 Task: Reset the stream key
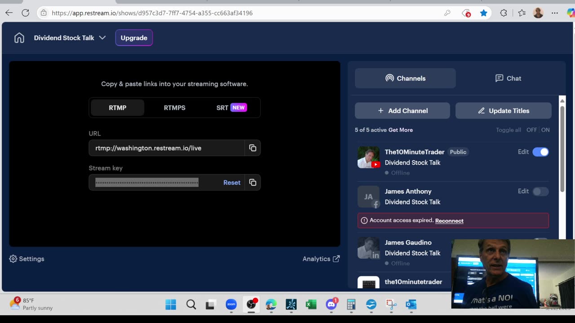tap(232, 183)
